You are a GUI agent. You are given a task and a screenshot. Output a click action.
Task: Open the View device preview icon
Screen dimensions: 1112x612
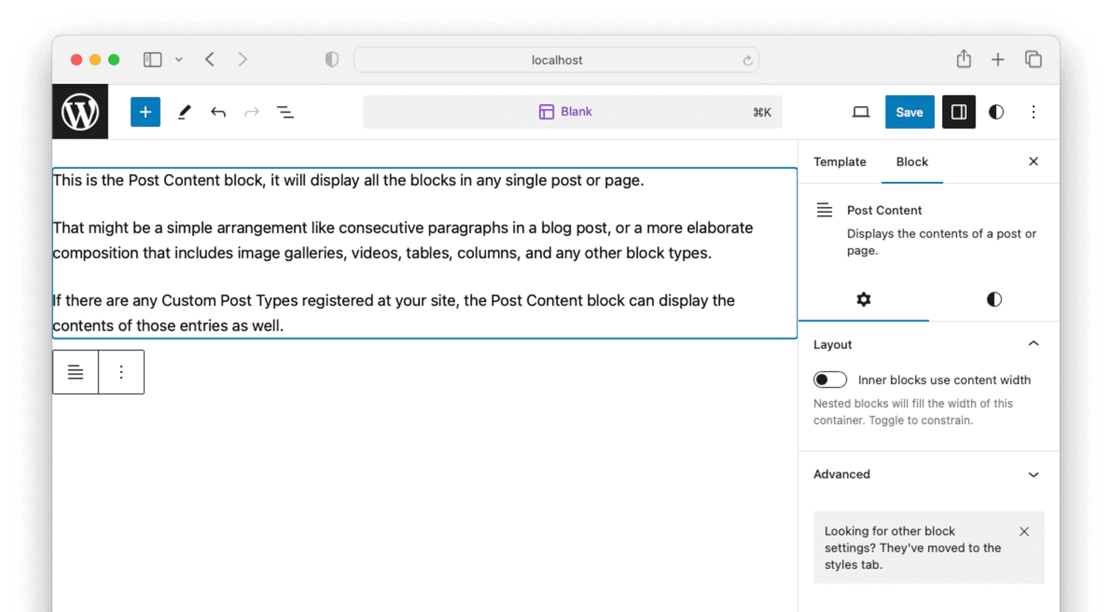(x=860, y=112)
